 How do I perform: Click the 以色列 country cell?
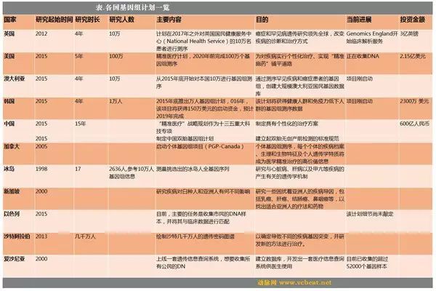pyautogui.click(x=12, y=214)
